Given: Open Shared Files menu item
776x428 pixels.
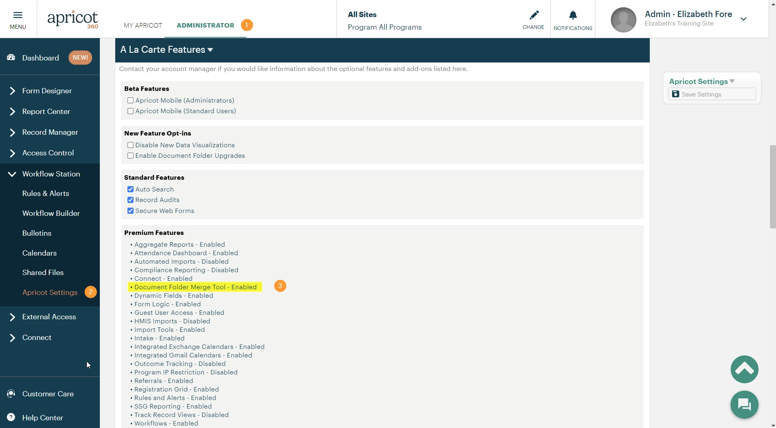Looking at the screenshot, I should [x=43, y=273].
